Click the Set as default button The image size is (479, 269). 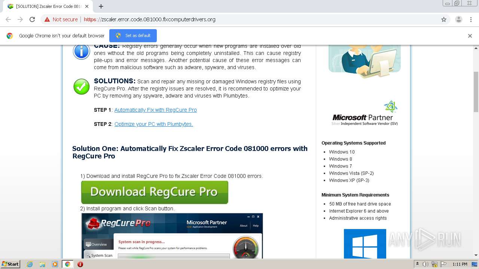click(x=133, y=35)
